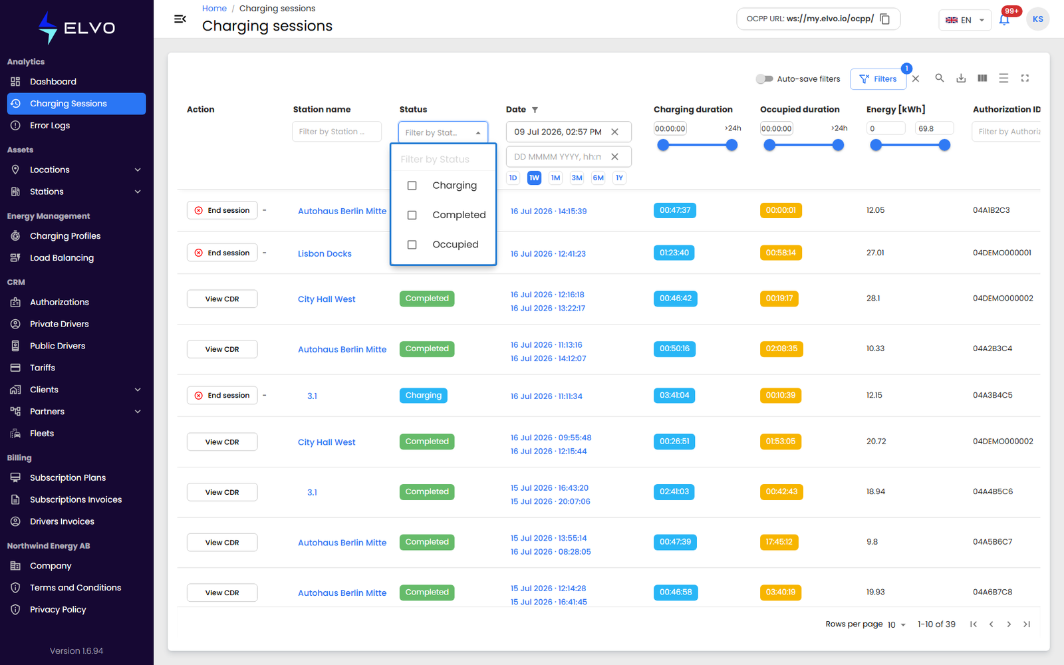
Task: Open Subscription Plans in the sidebar
Action: click(x=76, y=477)
